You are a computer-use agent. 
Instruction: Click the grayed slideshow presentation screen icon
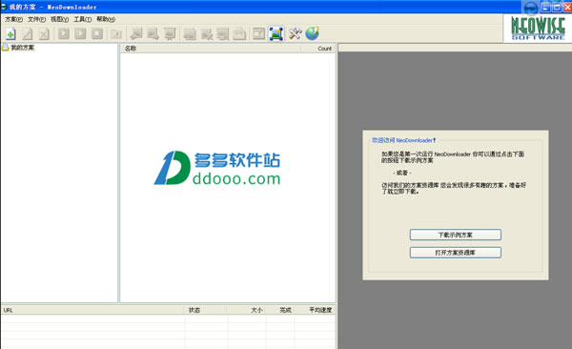170,34
